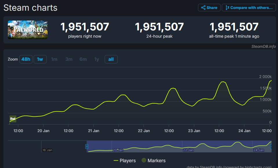Click the Share network icon
This screenshot has height=168, width=278.
pyautogui.click(x=203, y=8)
